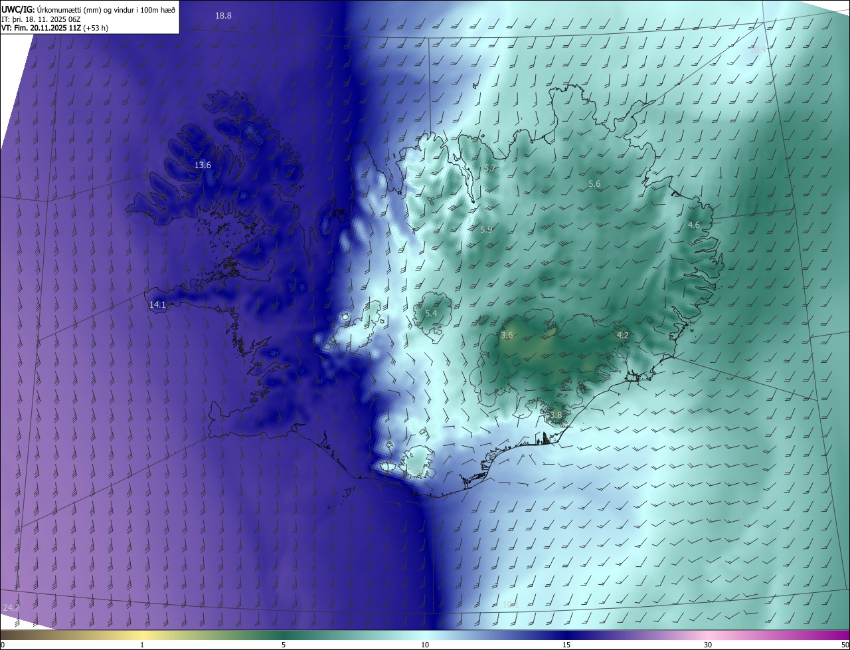Select the 5.9 value label on the map
This screenshot has width=850, height=650.
click(486, 229)
